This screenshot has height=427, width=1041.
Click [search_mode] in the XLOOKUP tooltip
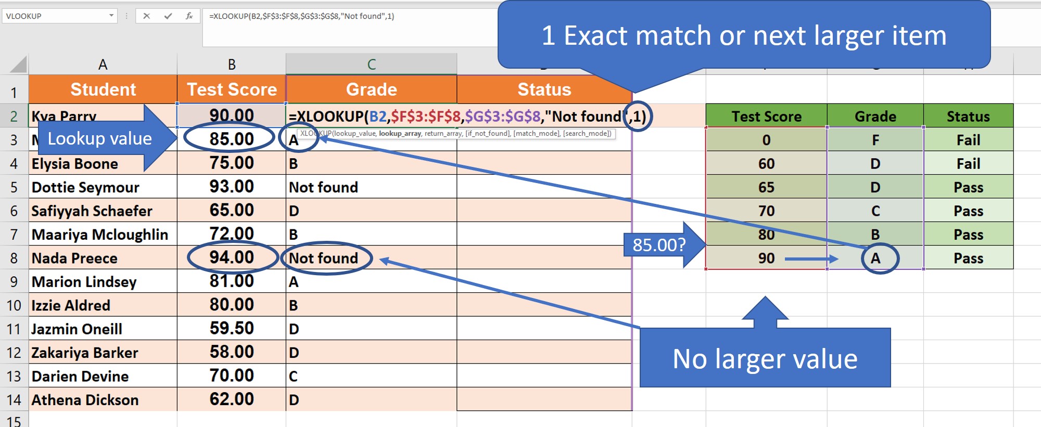tap(587, 134)
